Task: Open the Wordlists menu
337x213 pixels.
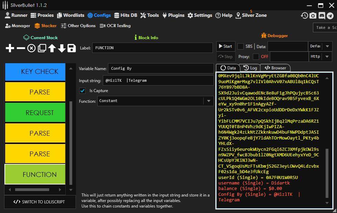Action: coord(70,15)
